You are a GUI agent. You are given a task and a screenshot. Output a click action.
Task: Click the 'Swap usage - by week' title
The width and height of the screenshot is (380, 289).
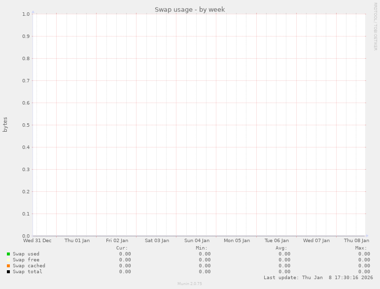coord(190,9)
